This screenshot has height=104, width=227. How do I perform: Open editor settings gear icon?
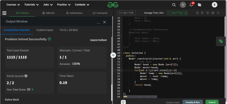208,13
